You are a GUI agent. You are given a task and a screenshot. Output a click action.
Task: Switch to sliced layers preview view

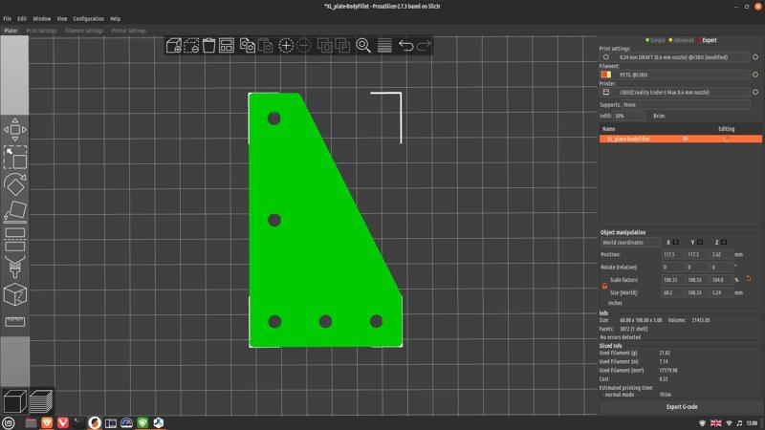pos(41,401)
